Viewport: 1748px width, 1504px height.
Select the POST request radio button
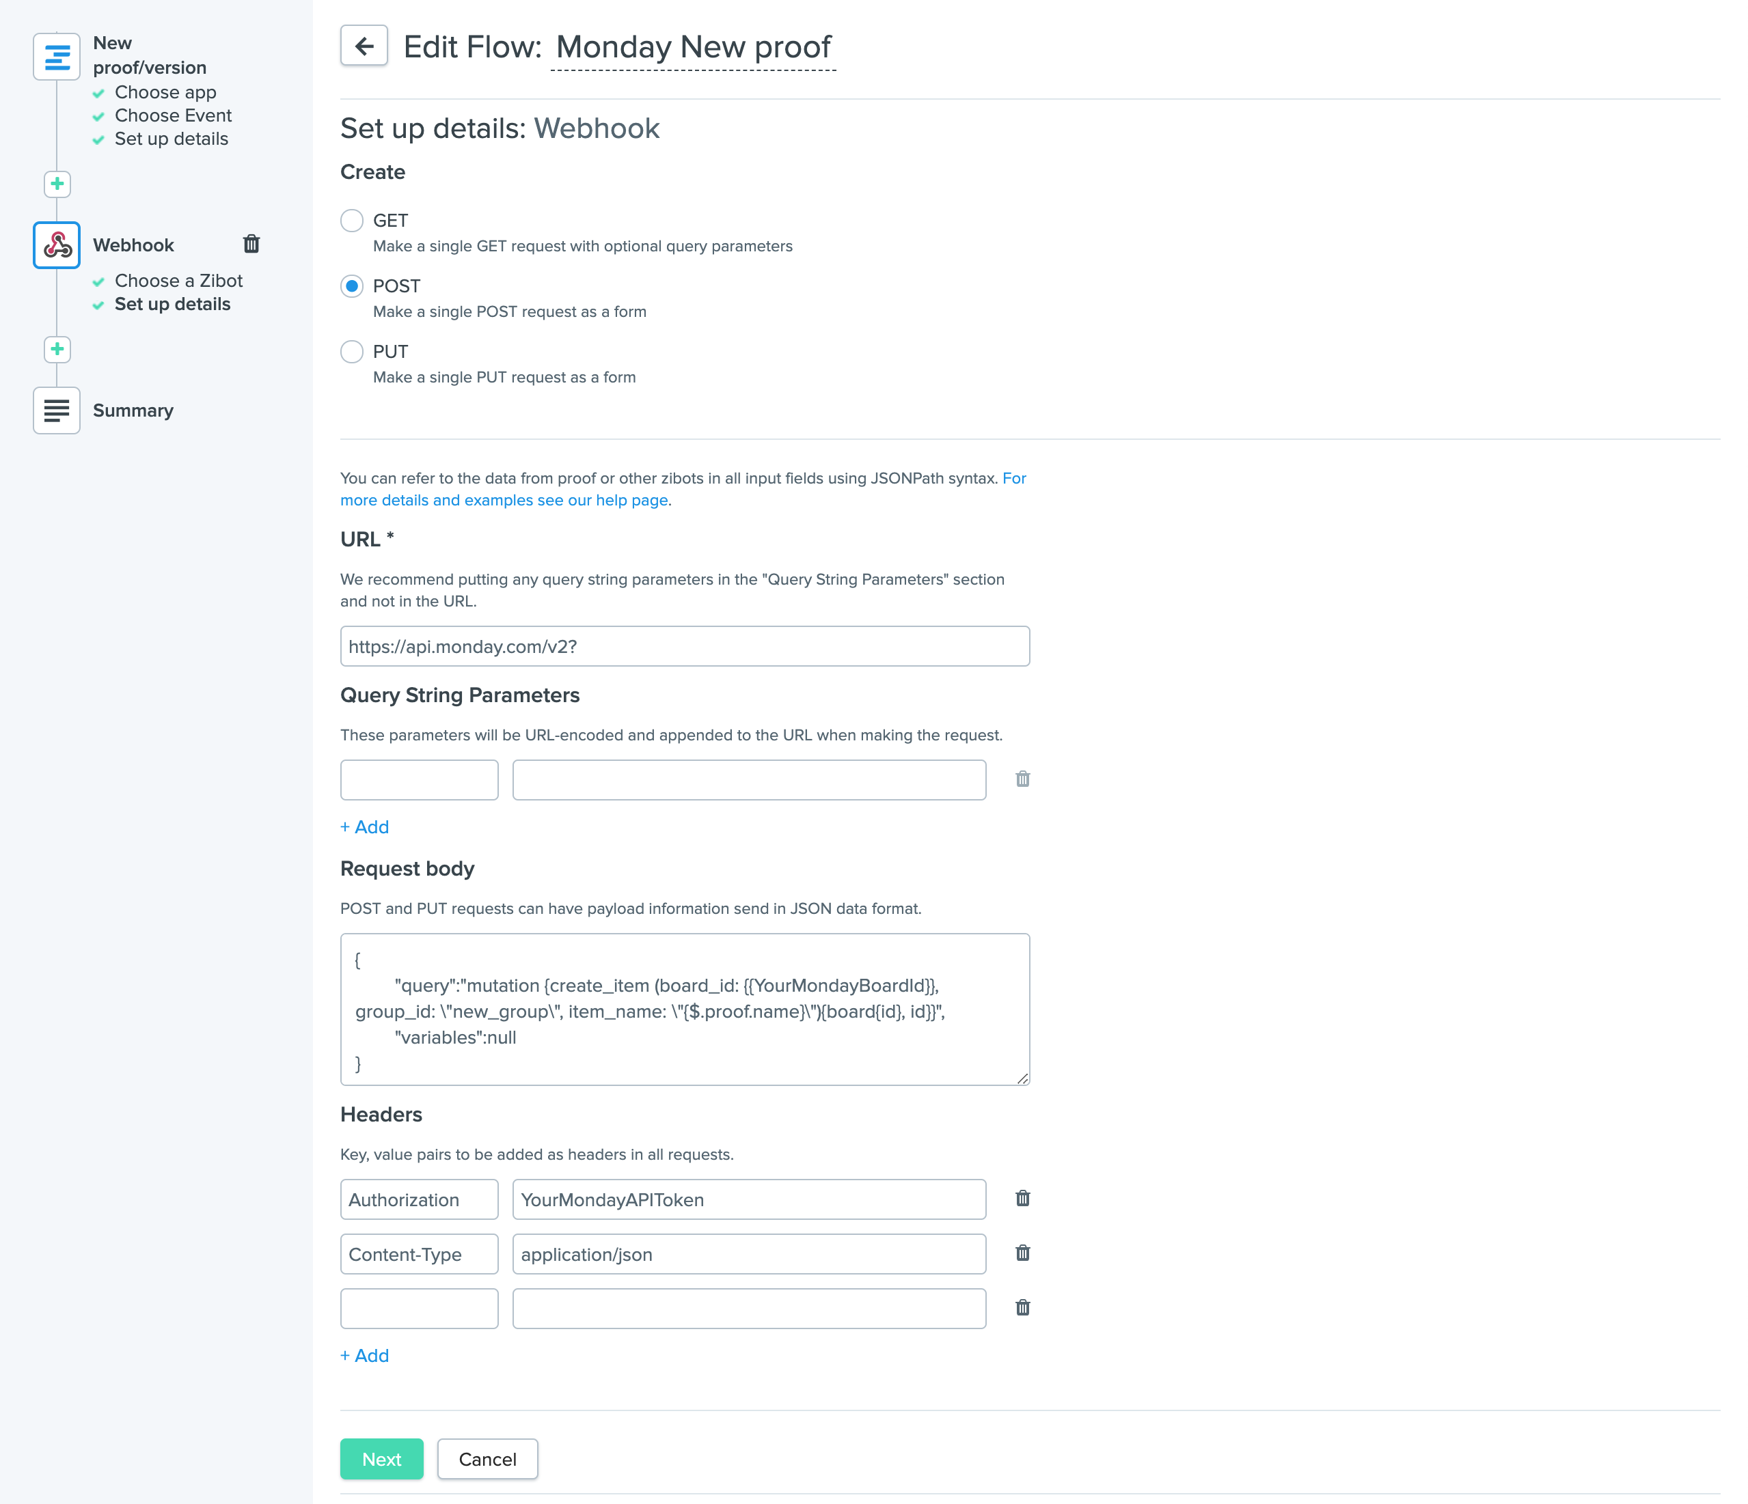(x=352, y=287)
